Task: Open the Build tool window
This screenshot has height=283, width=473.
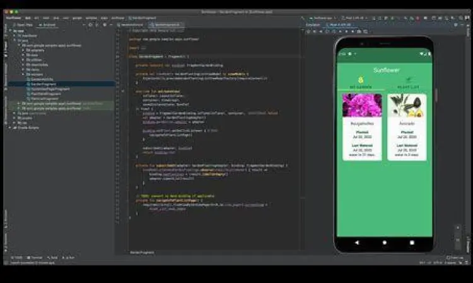Action: click(52, 257)
